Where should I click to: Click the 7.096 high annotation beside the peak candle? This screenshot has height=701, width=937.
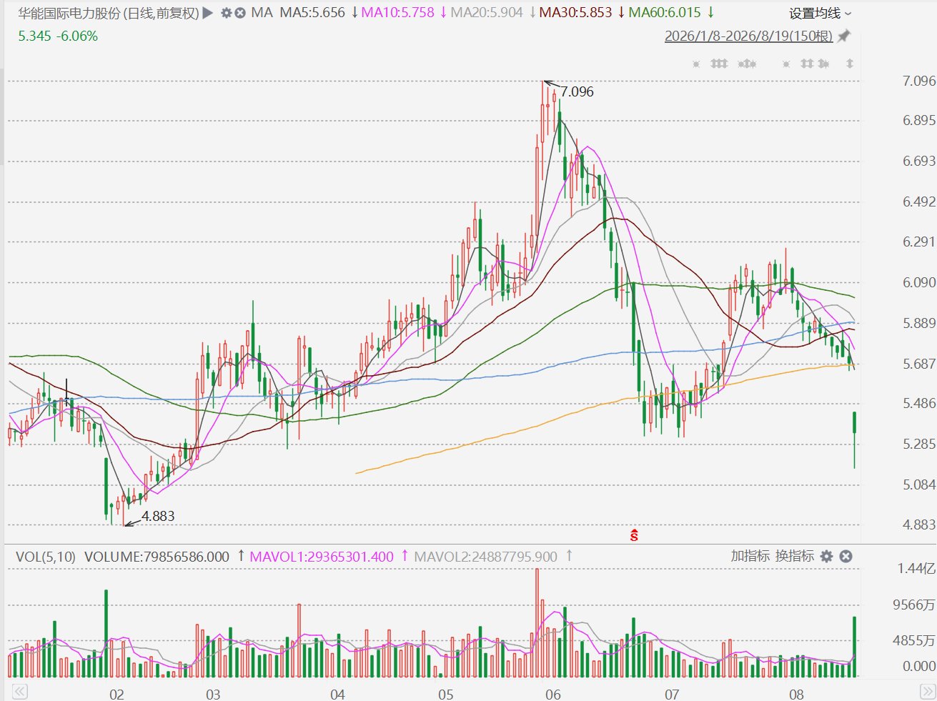click(577, 91)
